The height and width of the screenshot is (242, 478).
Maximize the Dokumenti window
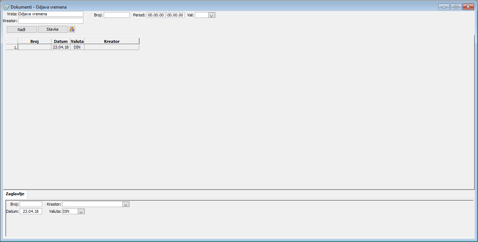coord(456,7)
